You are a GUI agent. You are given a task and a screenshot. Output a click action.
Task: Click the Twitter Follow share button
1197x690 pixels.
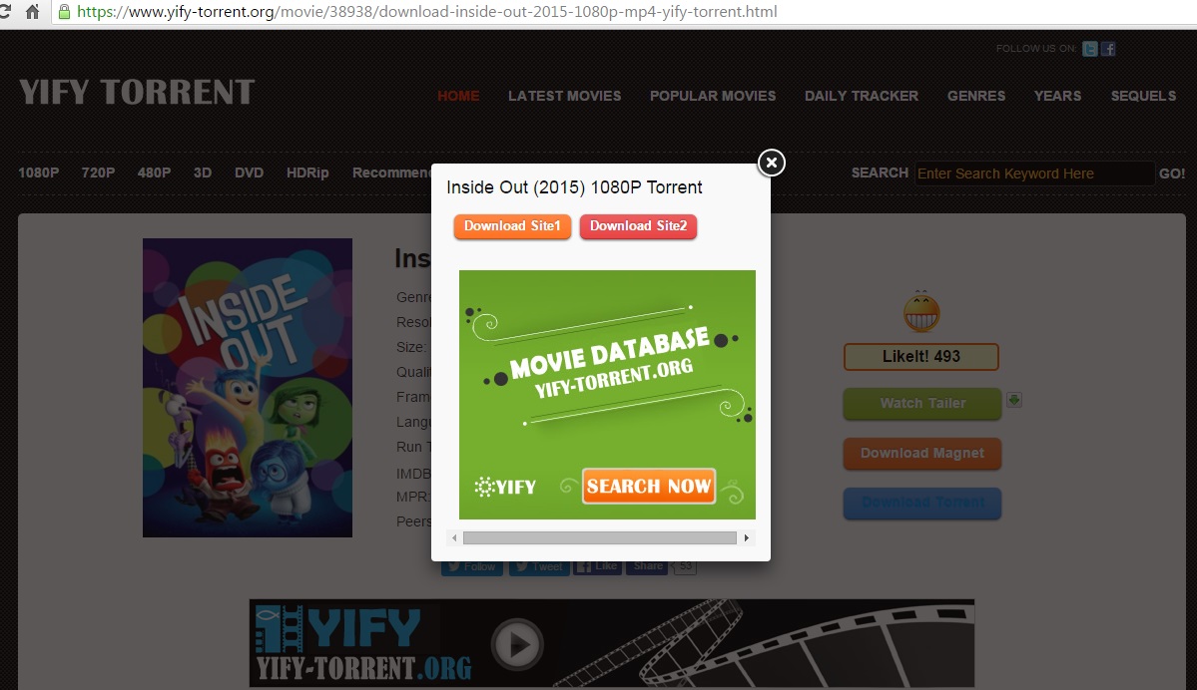click(x=472, y=567)
